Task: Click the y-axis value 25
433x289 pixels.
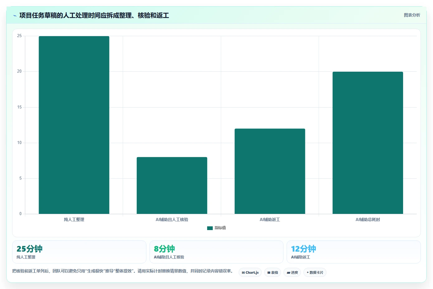Action: coord(19,36)
